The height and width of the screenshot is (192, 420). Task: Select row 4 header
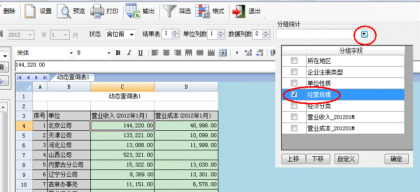coord(24,126)
